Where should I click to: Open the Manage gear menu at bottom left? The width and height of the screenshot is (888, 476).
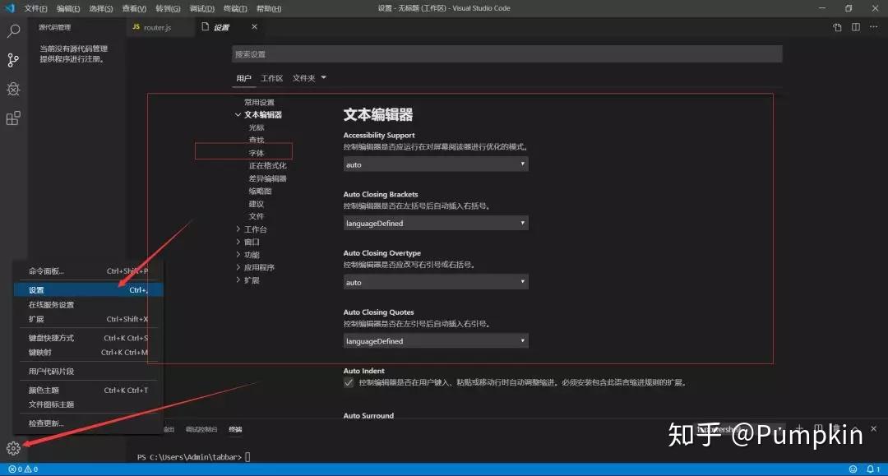pos(12,449)
